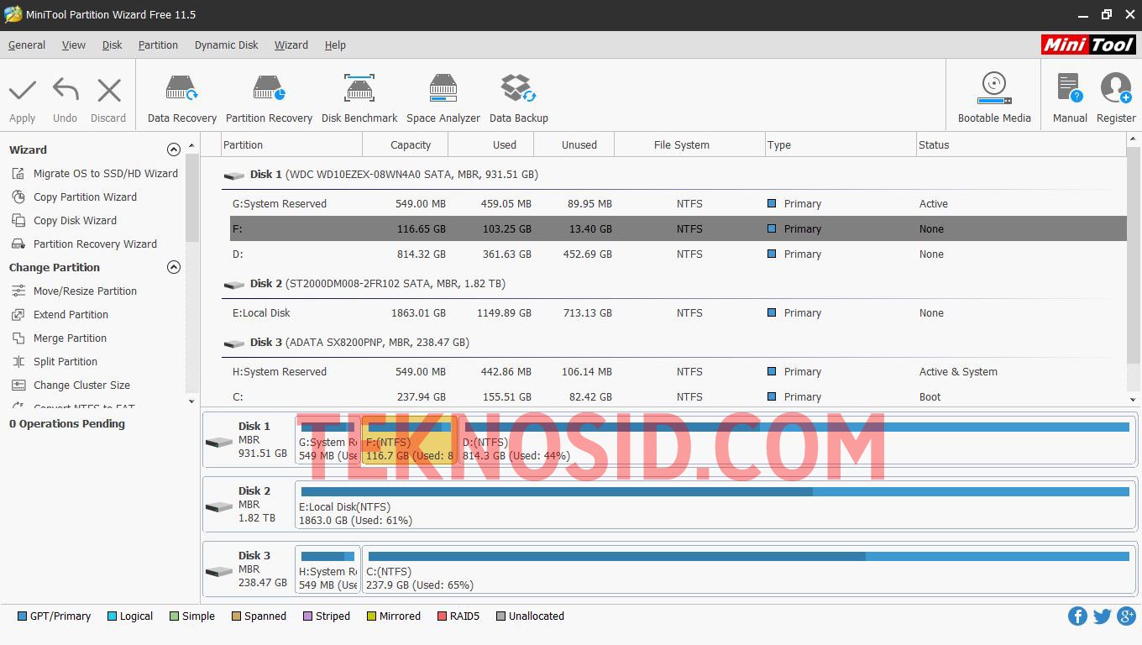The height and width of the screenshot is (645, 1142).
Task: Open the Google Plus share icon
Action: (1126, 616)
